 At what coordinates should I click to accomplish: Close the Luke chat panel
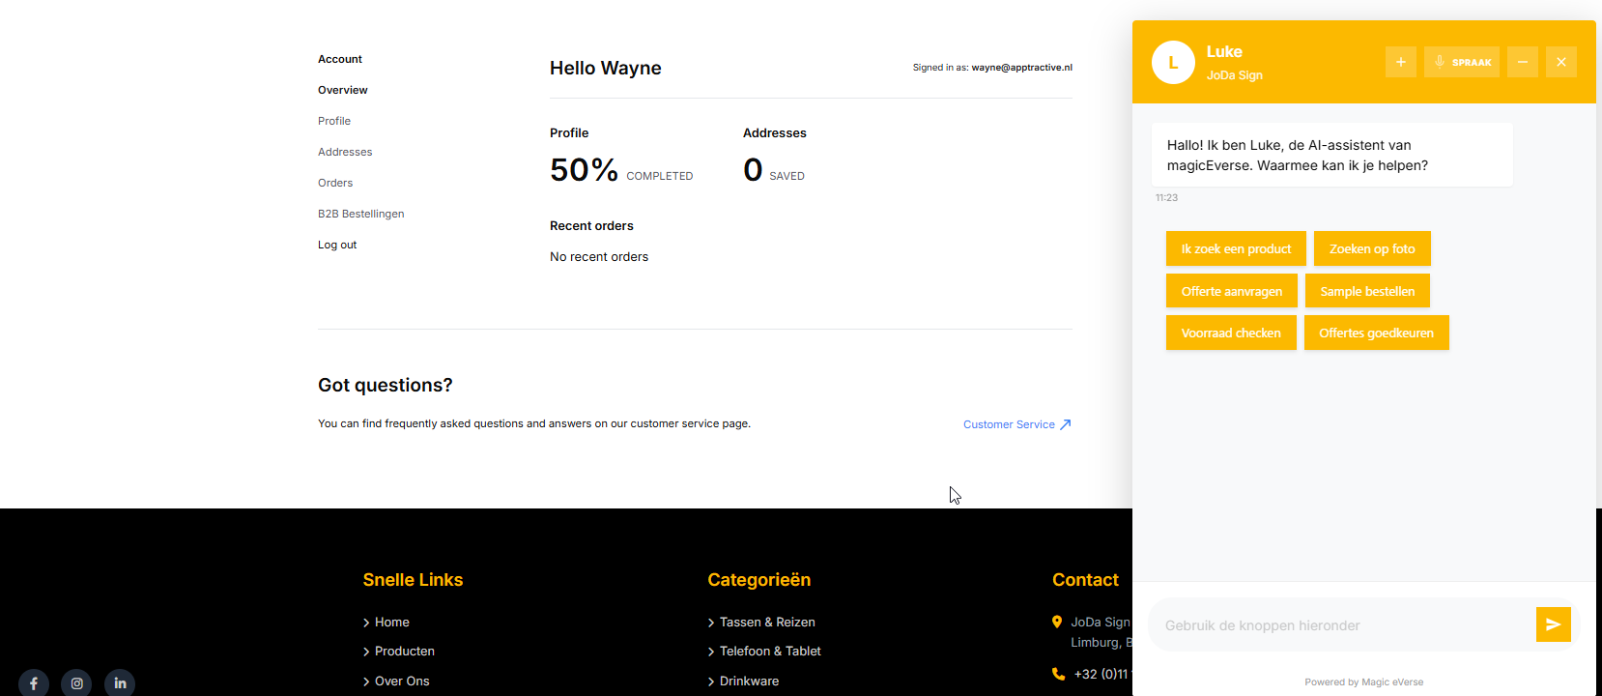[1560, 62]
